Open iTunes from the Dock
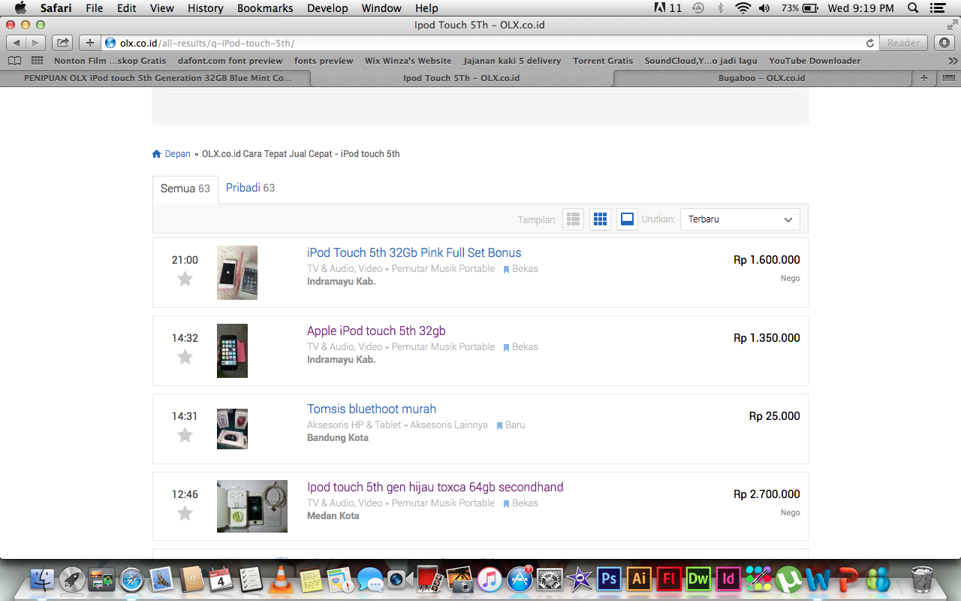The width and height of the screenshot is (961, 601). [x=490, y=579]
